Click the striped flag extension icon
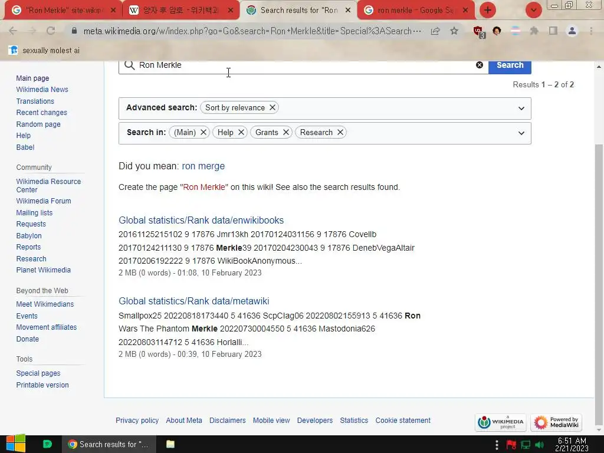This screenshot has width=604, height=453. [x=516, y=31]
